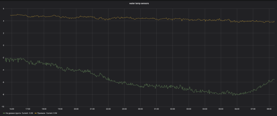This screenshot has height=116, width=277.
Task: Click the 16:00 label on the time axis
Action: [12, 109]
